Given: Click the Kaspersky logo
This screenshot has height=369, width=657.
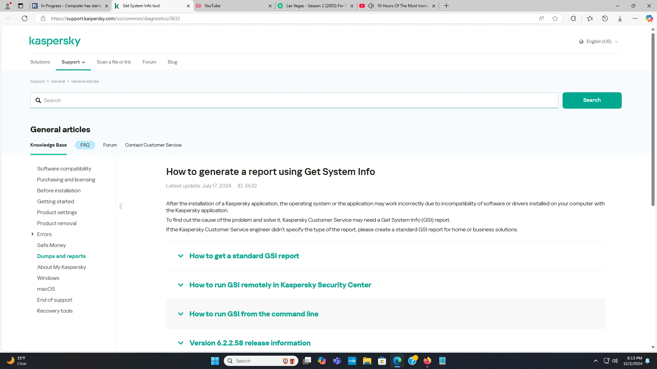Looking at the screenshot, I should click(x=55, y=41).
